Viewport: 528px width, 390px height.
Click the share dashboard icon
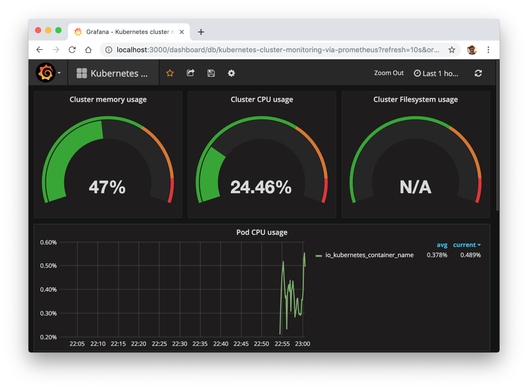click(190, 73)
